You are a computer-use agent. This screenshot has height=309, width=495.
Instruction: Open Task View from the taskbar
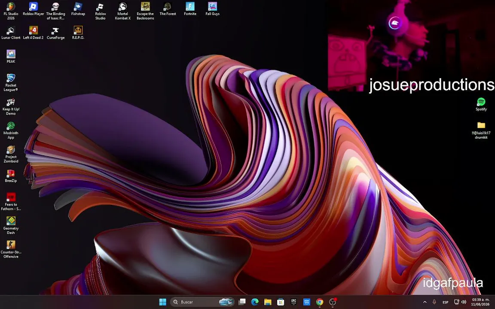(x=242, y=302)
